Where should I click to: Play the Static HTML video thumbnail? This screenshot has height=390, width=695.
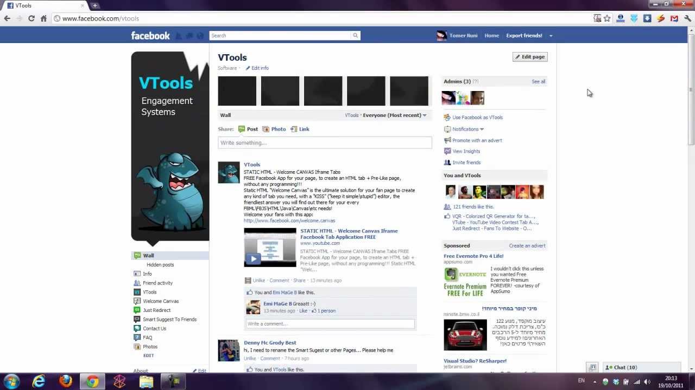tap(270, 248)
